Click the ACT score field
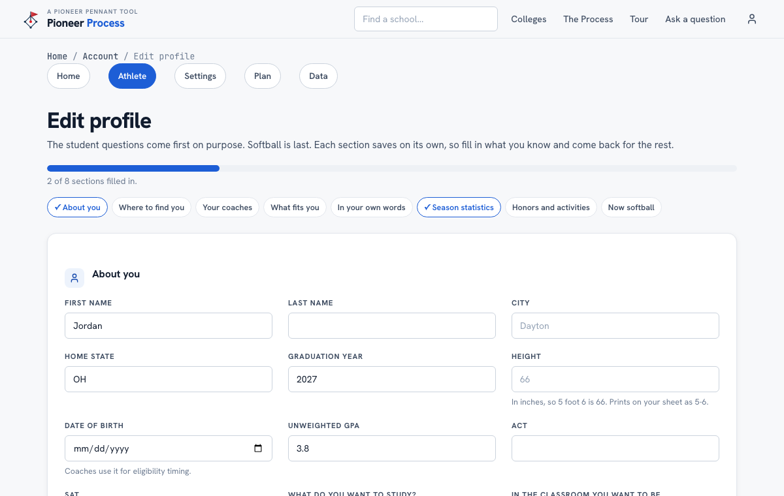The image size is (784, 496). click(615, 448)
